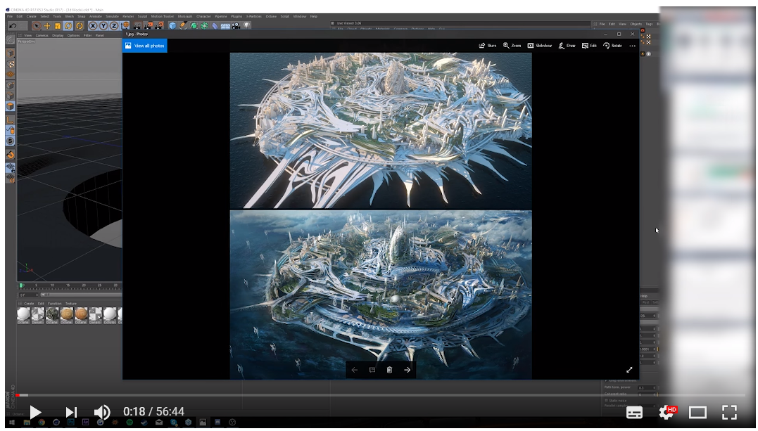Select the dark speckled material thumbnail

pos(51,314)
